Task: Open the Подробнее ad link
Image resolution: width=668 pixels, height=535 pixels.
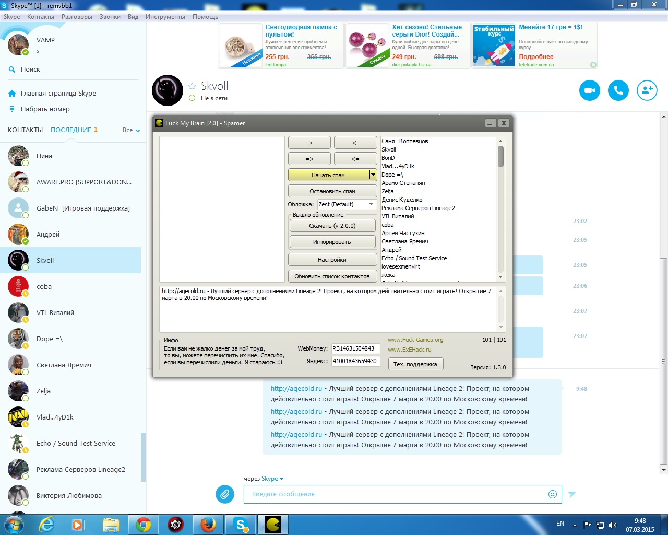Action: point(536,57)
